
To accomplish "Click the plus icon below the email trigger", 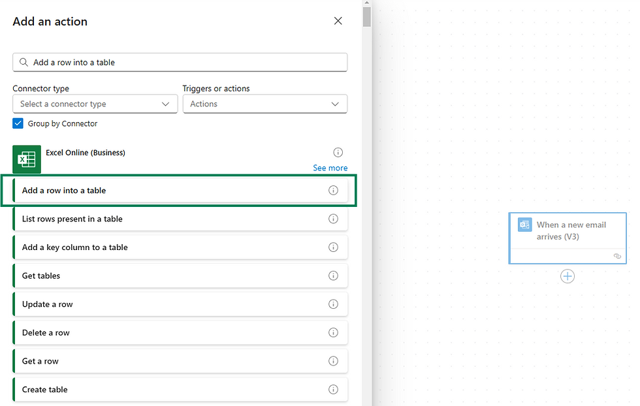I will tap(568, 276).
